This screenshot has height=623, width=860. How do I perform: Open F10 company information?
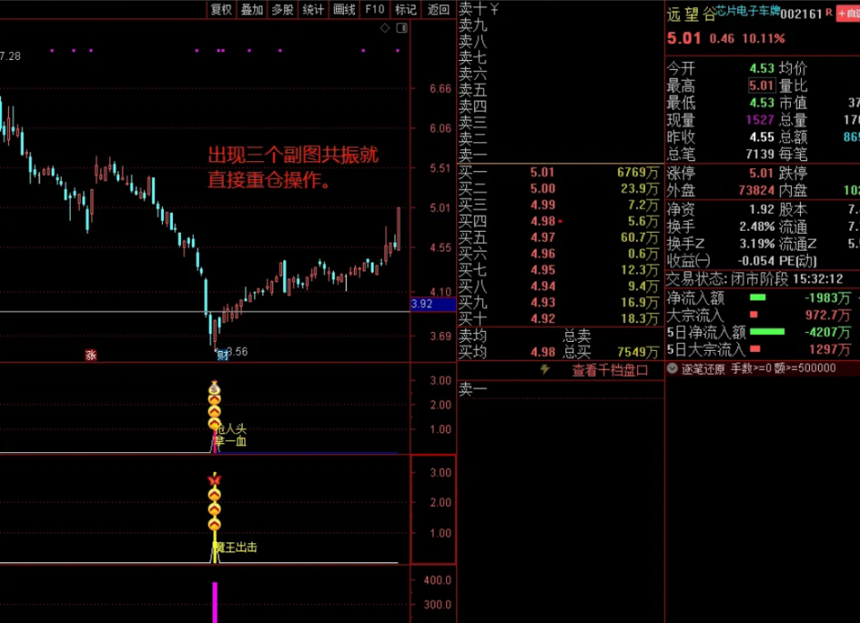click(x=374, y=9)
